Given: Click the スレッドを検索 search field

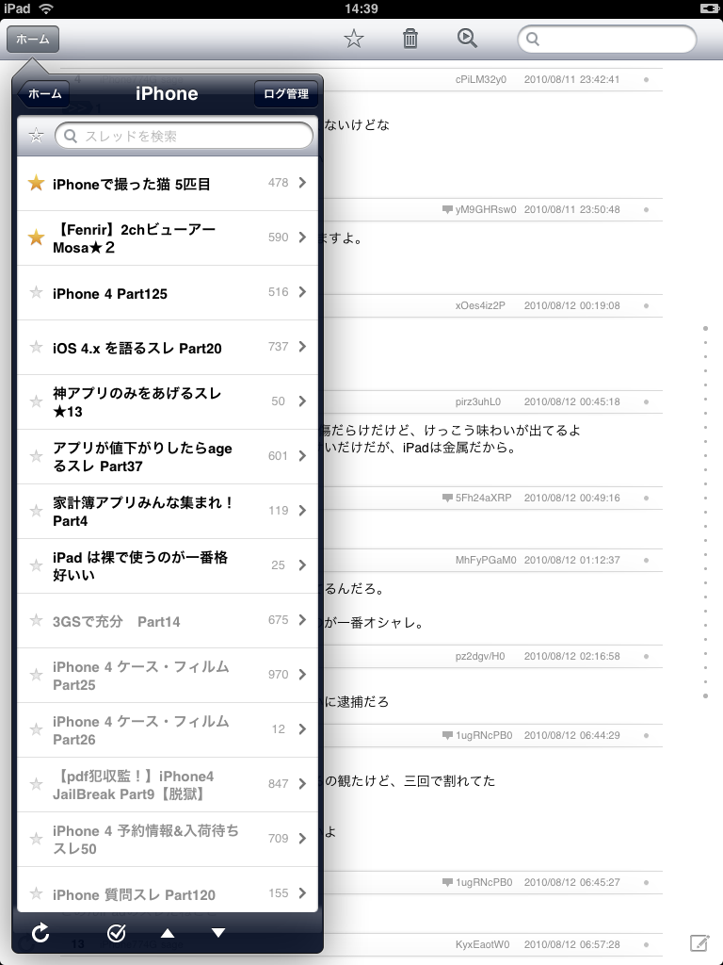Looking at the screenshot, I should point(184,136).
